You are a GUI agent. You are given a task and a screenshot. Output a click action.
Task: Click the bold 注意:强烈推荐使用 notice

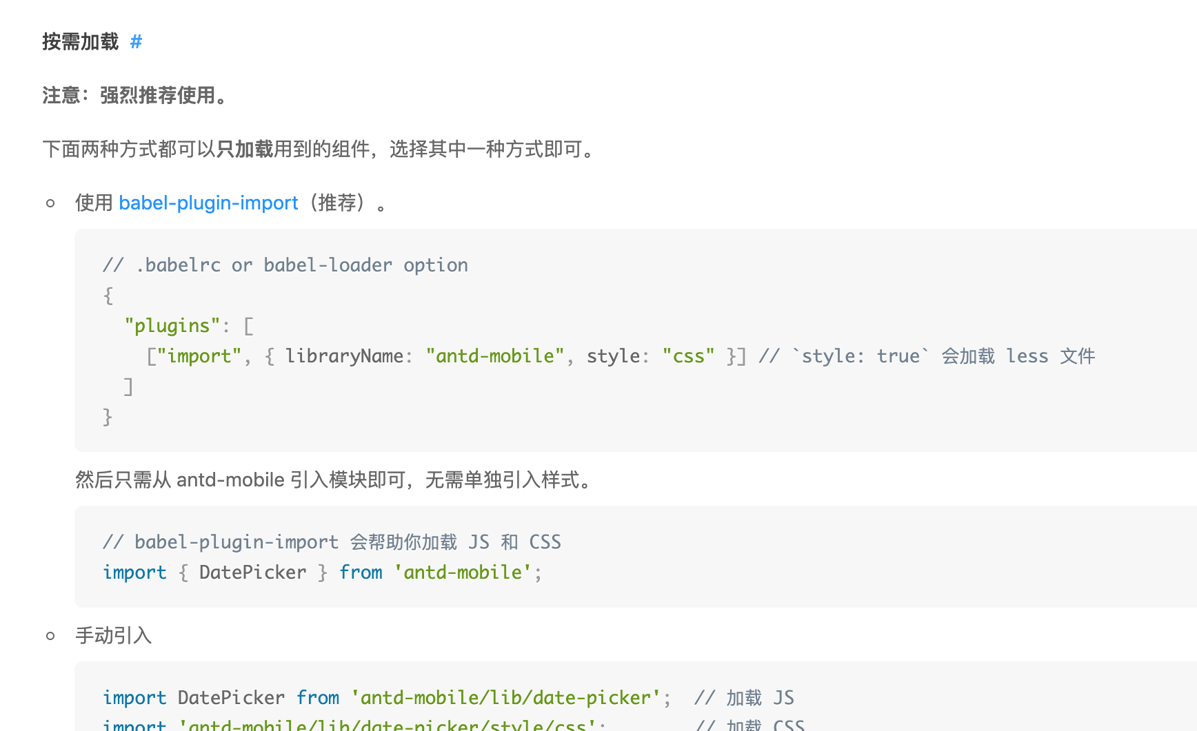tap(135, 95)
